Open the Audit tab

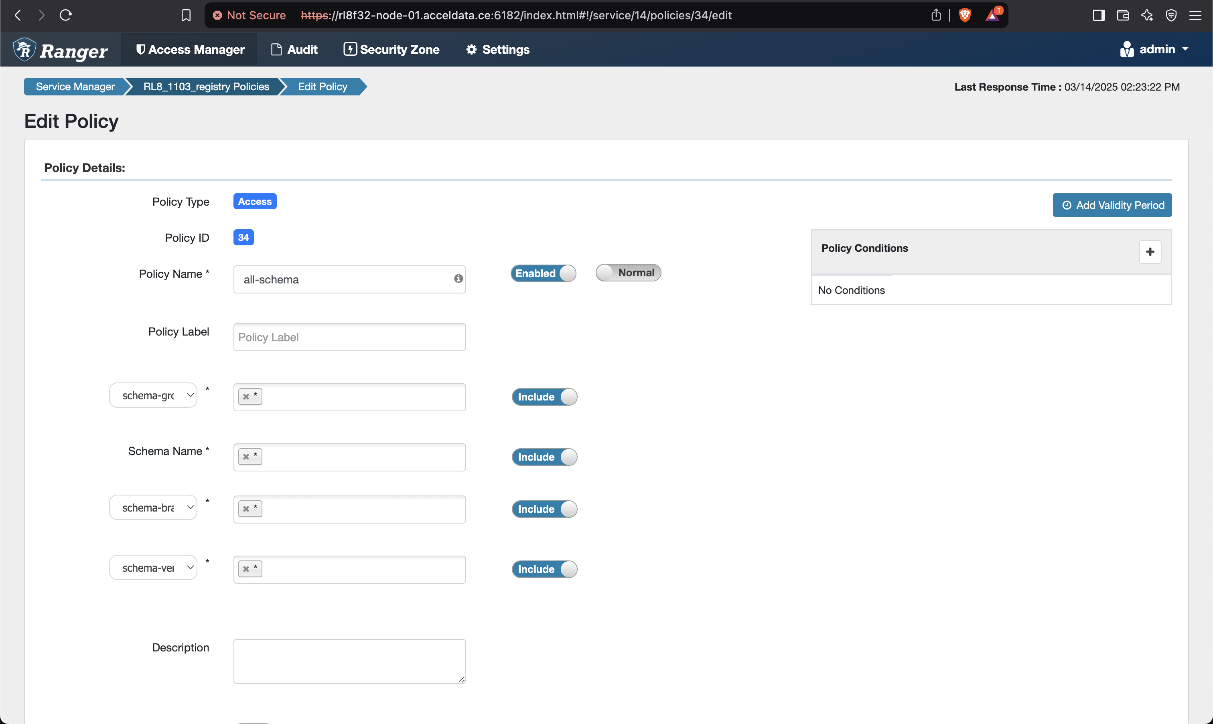(x=294, y=49)
